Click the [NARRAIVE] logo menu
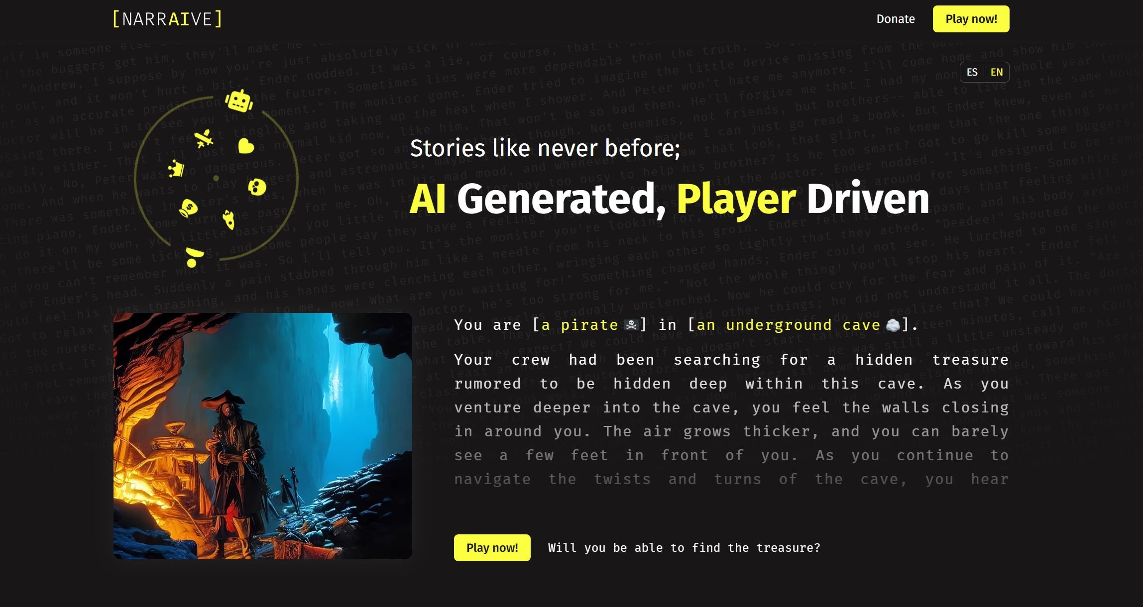 [x=166, y=19]
